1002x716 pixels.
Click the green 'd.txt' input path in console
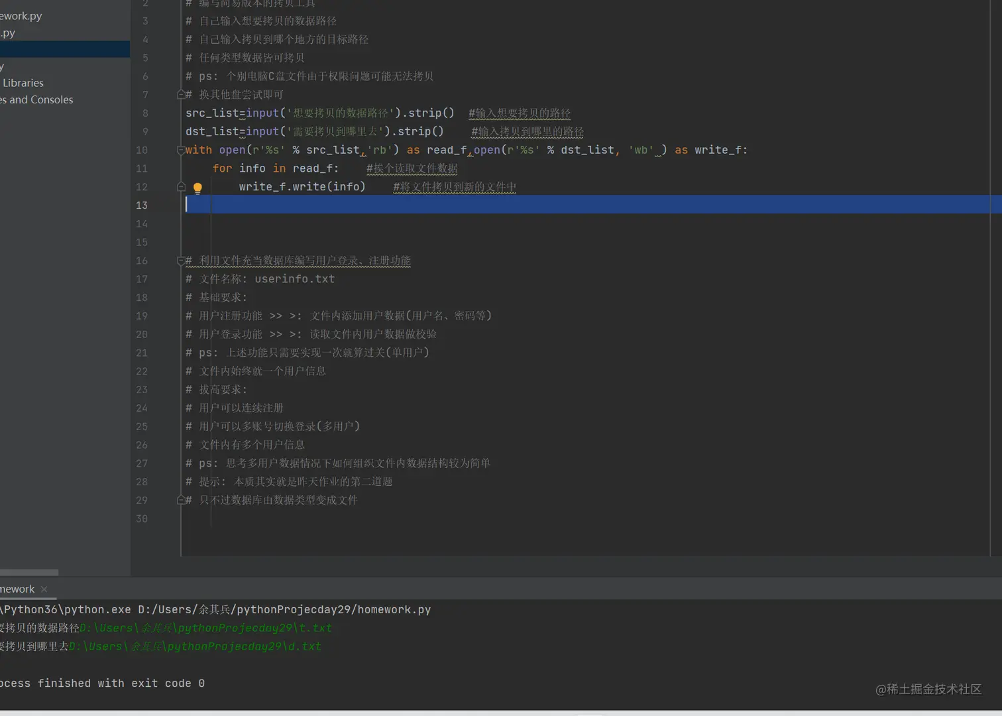195,646
